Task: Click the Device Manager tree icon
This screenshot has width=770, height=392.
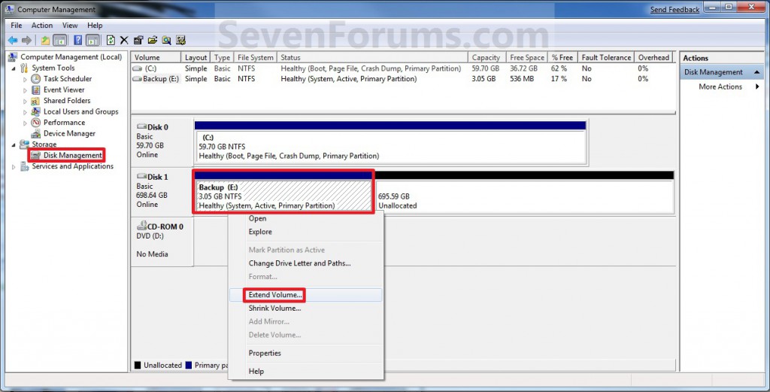Action: coord(36,134)
